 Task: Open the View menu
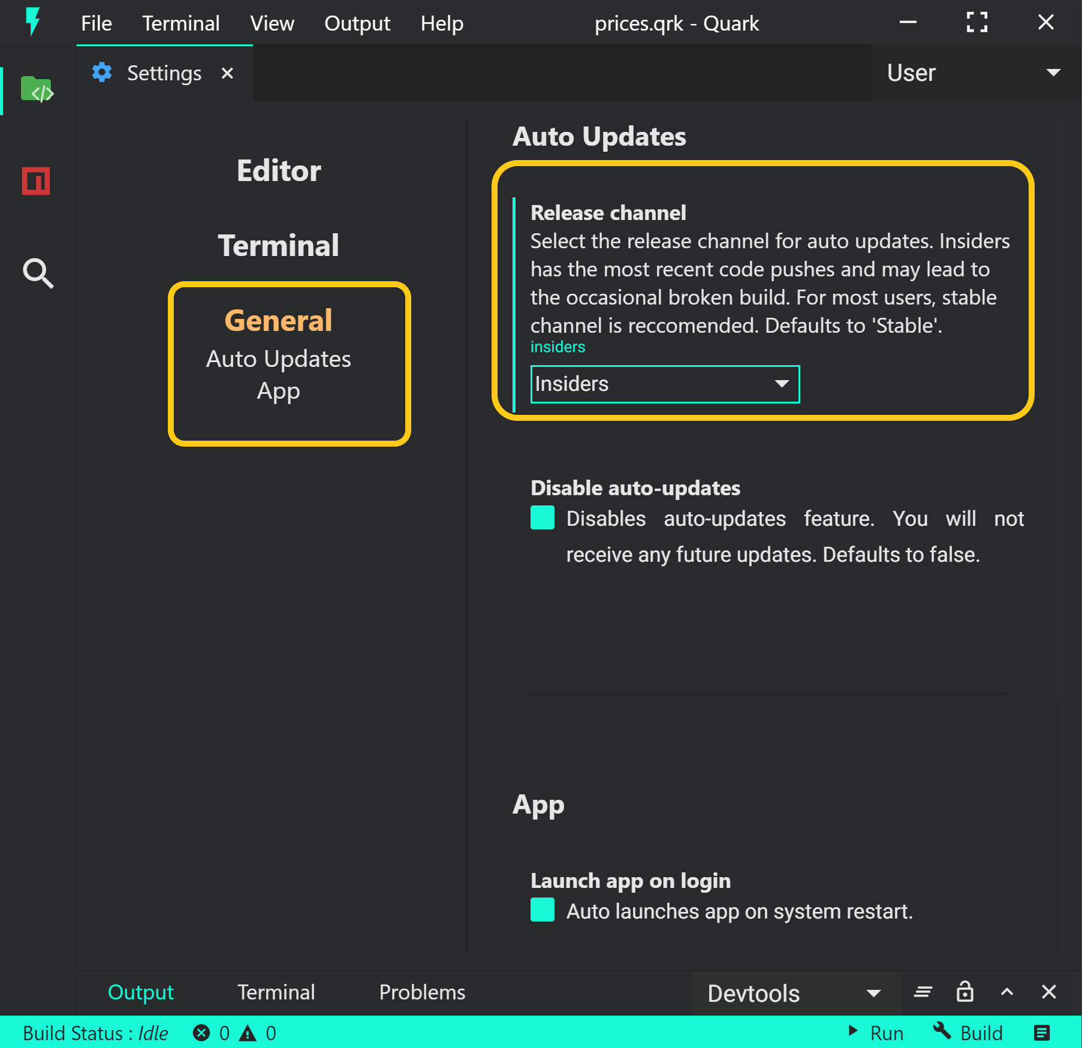coord(272,23)
